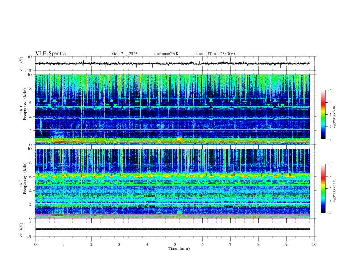Click the 'VLF Spectra' title text
The height and width of the screenshot is (274, 354).
click(51, 54)
